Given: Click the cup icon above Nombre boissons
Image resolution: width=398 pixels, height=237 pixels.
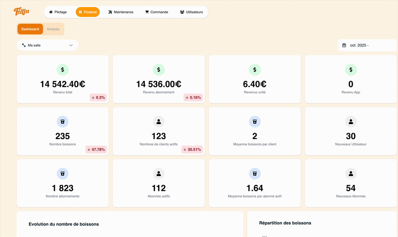Looking at the screenshot, I should (62, 121).
